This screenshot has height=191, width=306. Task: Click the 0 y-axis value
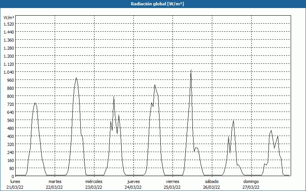13,176
